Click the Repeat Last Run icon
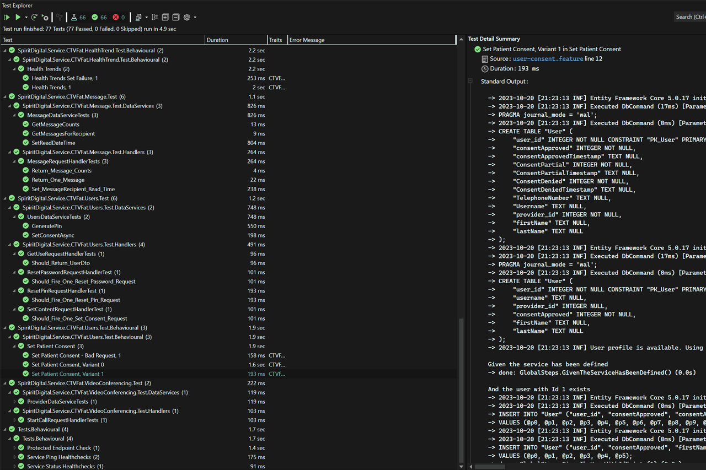Screen dimensions: 706x470 (x=35, y=17)
